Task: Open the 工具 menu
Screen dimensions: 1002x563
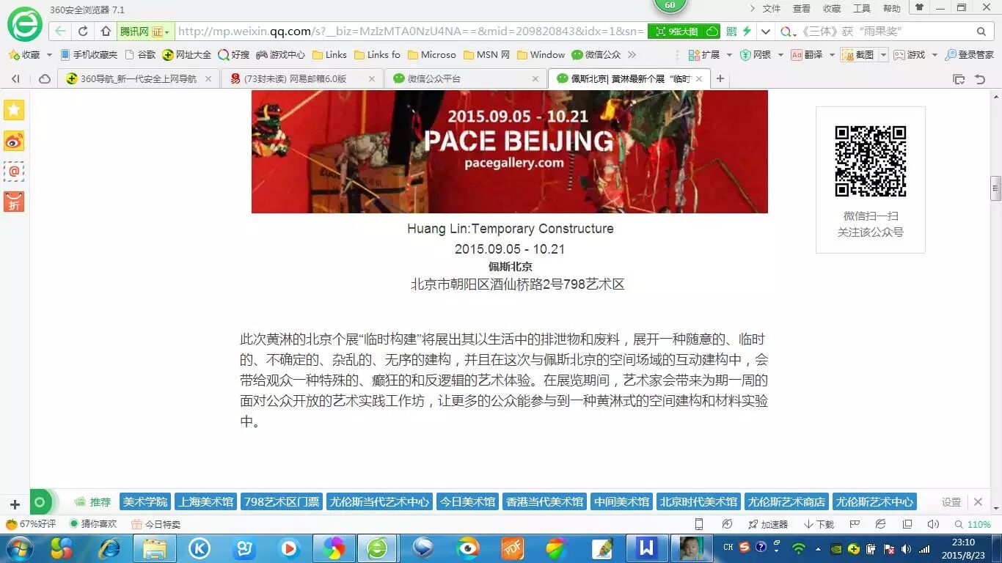Action: coord(862,9)
